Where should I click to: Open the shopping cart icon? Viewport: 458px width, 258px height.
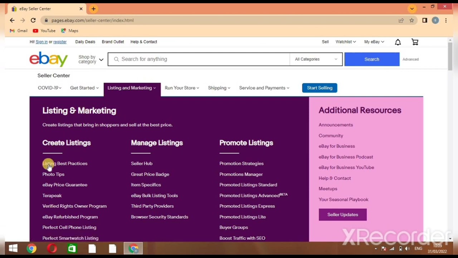tap(415, 42)
